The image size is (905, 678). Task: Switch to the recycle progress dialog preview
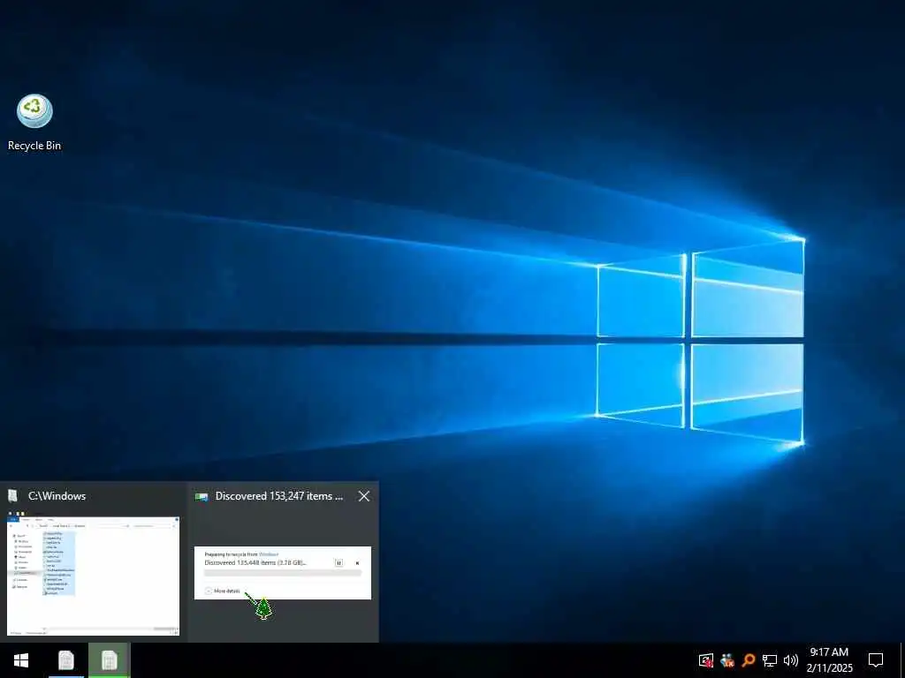282,572
